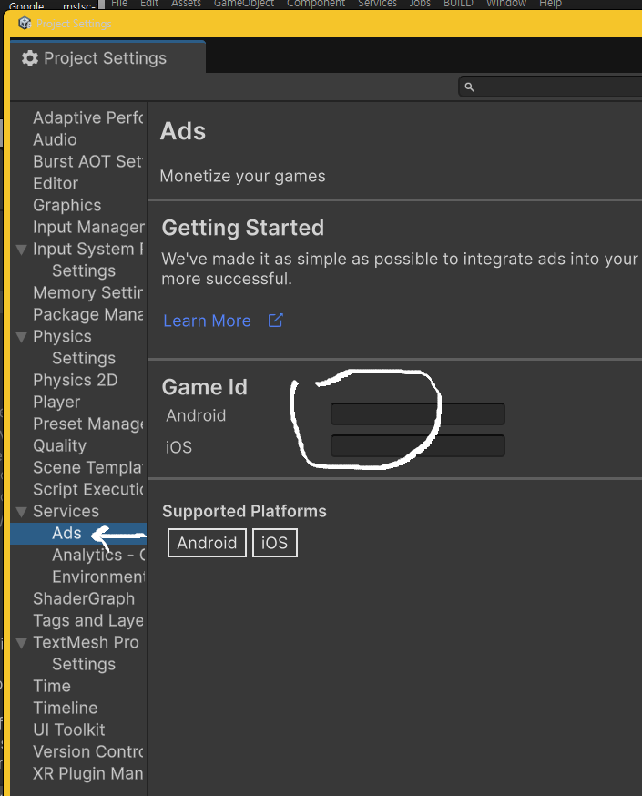Click the iOS Game Id input field
The width and height of the screenshot is (642, 796).
point(418,446)
